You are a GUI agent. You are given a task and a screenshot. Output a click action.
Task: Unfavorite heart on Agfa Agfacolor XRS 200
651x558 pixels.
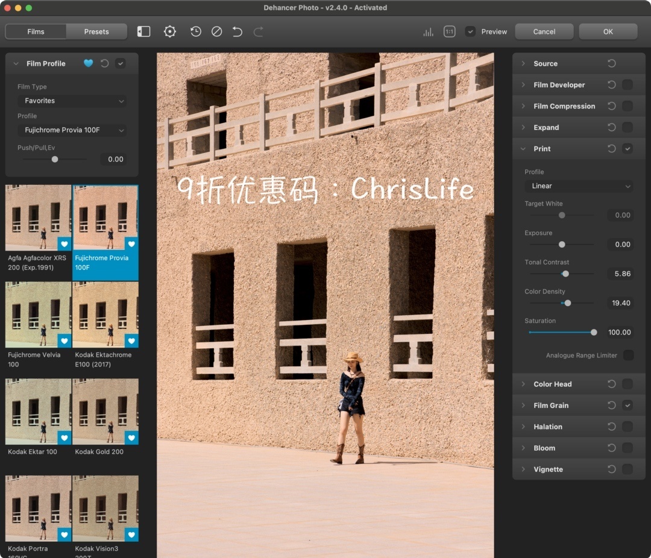(x=64, y=243)
